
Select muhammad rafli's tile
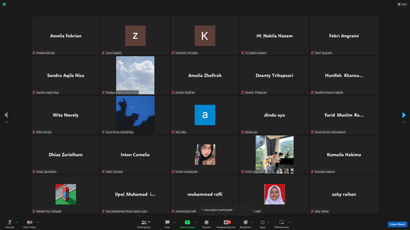coord(205,194)
